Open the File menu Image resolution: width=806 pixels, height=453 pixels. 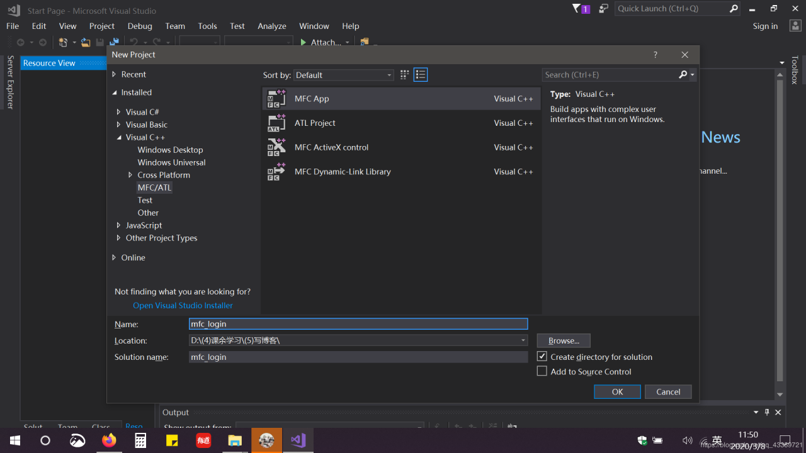pos(13,26)
